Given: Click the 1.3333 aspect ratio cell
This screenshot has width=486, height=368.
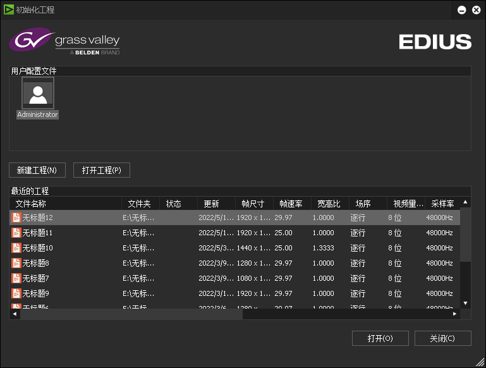Looking at the screenshot, I should tap(324, 248).
